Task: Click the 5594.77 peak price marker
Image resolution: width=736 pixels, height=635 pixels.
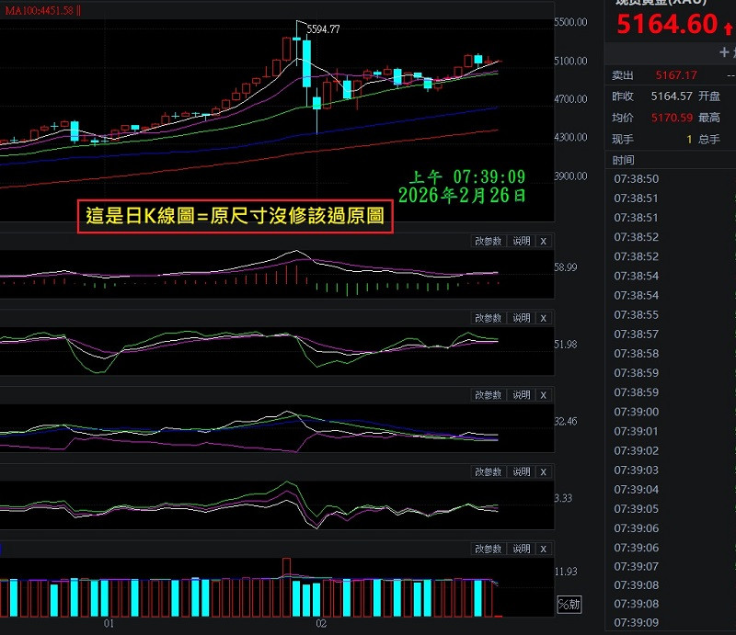Action: coord(323,29)
